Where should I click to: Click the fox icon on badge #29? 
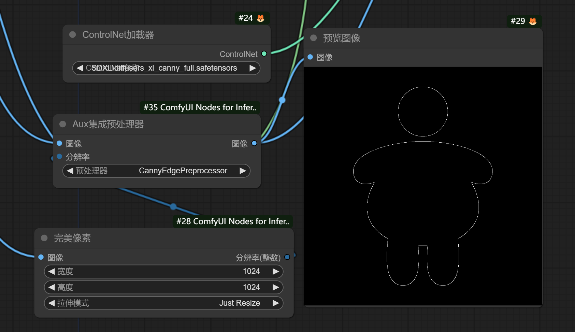point(533,21)
